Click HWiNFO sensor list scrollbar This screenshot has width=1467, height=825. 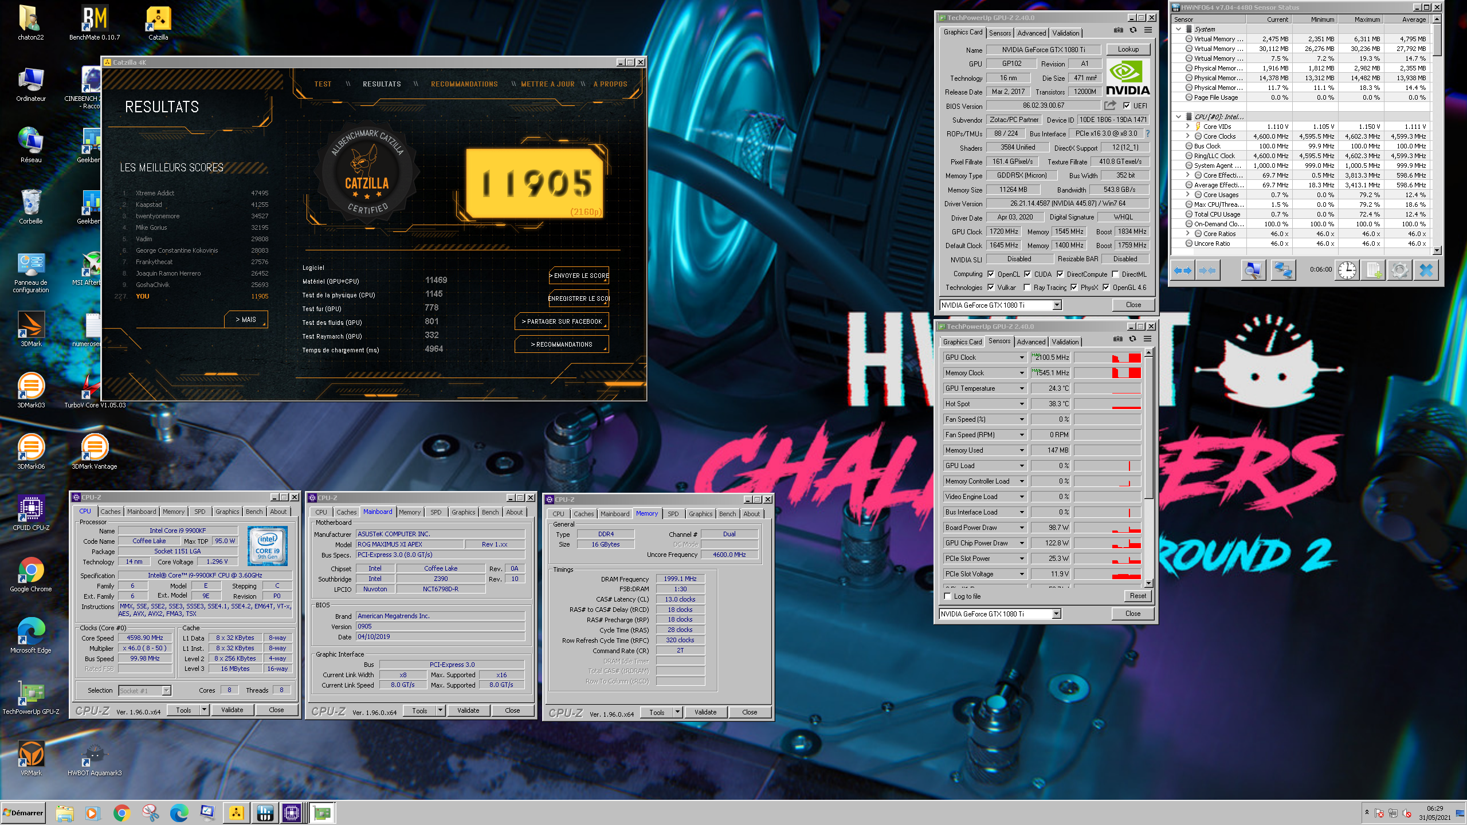[1437, 135]
